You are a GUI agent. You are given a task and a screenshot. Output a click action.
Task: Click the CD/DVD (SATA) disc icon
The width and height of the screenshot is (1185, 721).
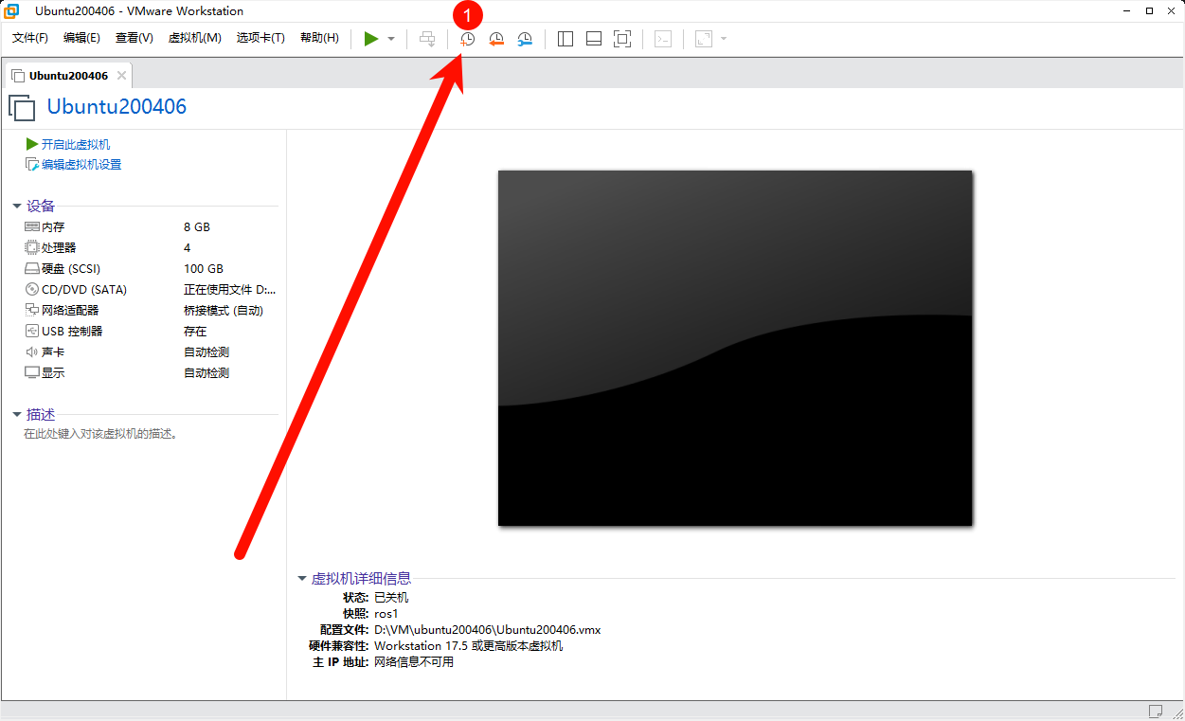coord(32,290)
